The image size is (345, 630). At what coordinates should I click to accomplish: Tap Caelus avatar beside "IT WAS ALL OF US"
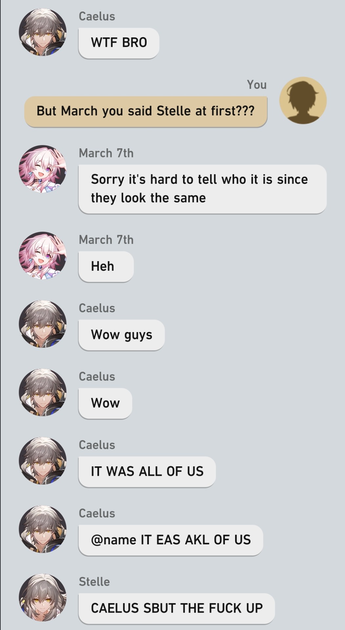click(x=43, y=461)
